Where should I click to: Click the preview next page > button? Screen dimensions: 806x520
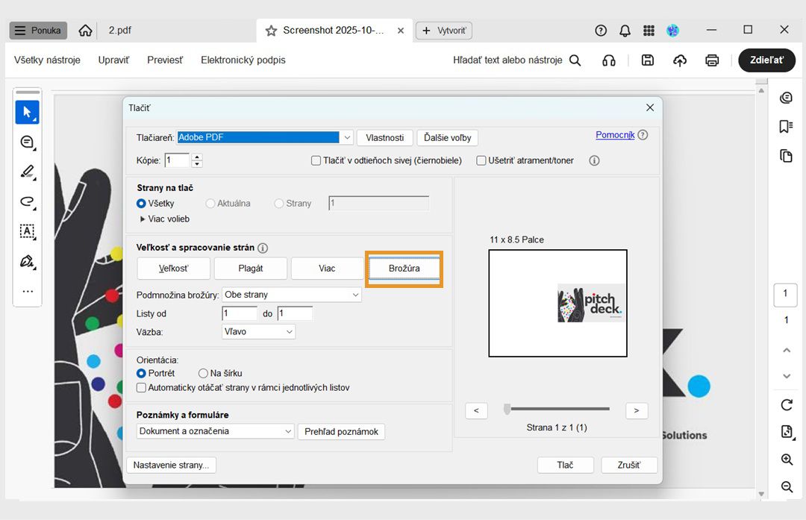(x=637, y=410)
